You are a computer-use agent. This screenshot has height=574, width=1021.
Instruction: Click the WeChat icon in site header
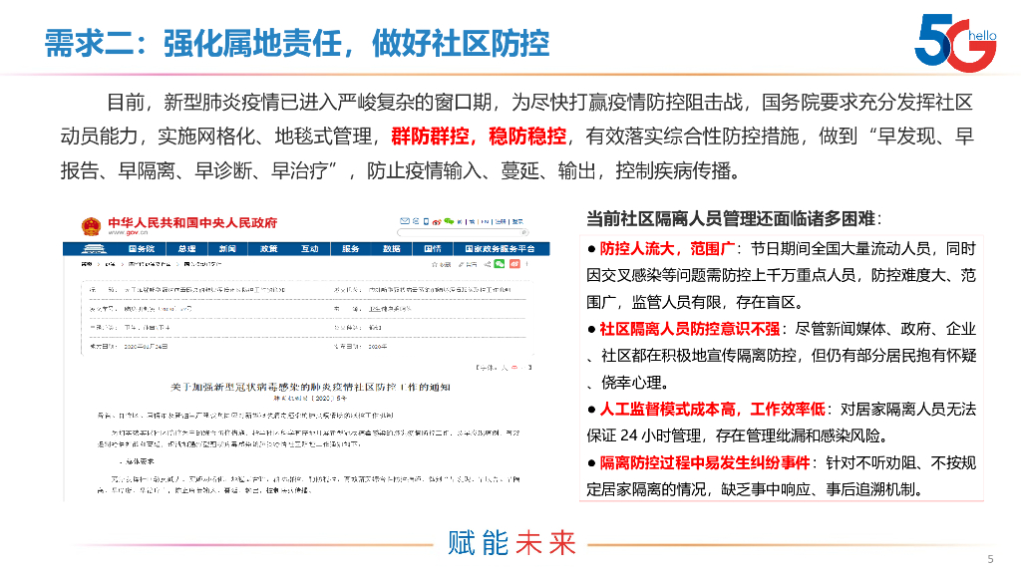tap(449, 221)
